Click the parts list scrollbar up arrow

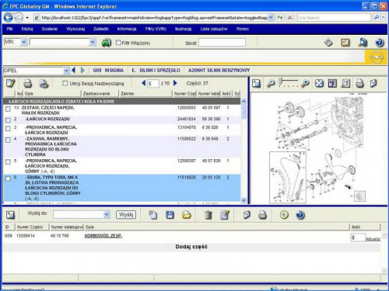244,101
